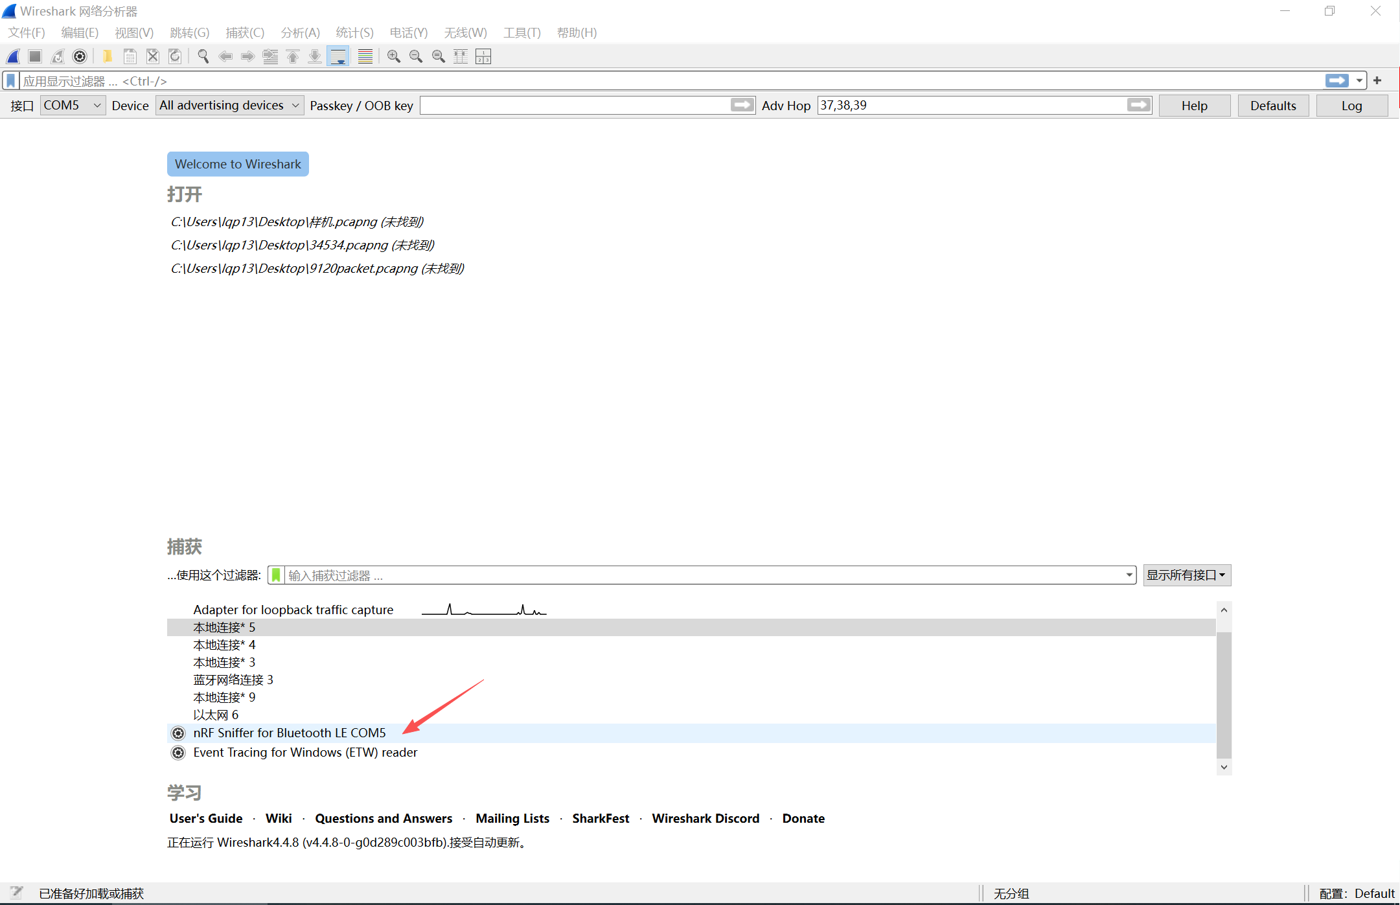1400x905 pixels.
Task: Click interface list scrollbar down arrow
Action: tap(1224, 767)
